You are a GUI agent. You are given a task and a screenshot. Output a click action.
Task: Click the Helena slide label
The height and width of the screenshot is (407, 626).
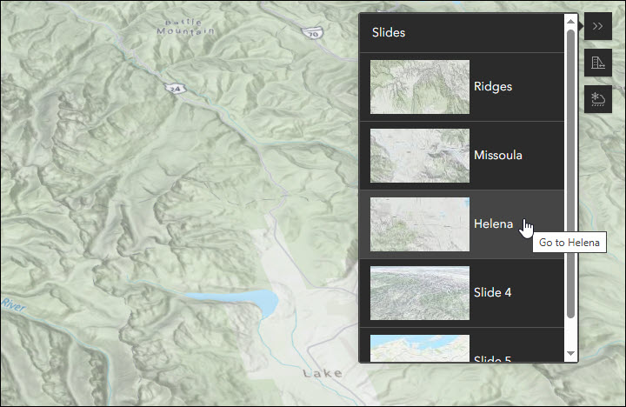[493, 224]
